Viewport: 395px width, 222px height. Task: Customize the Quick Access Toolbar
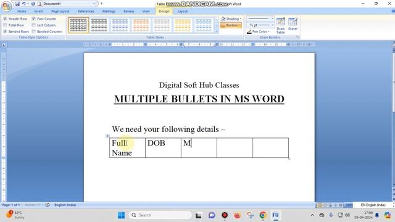coord(101,4)
